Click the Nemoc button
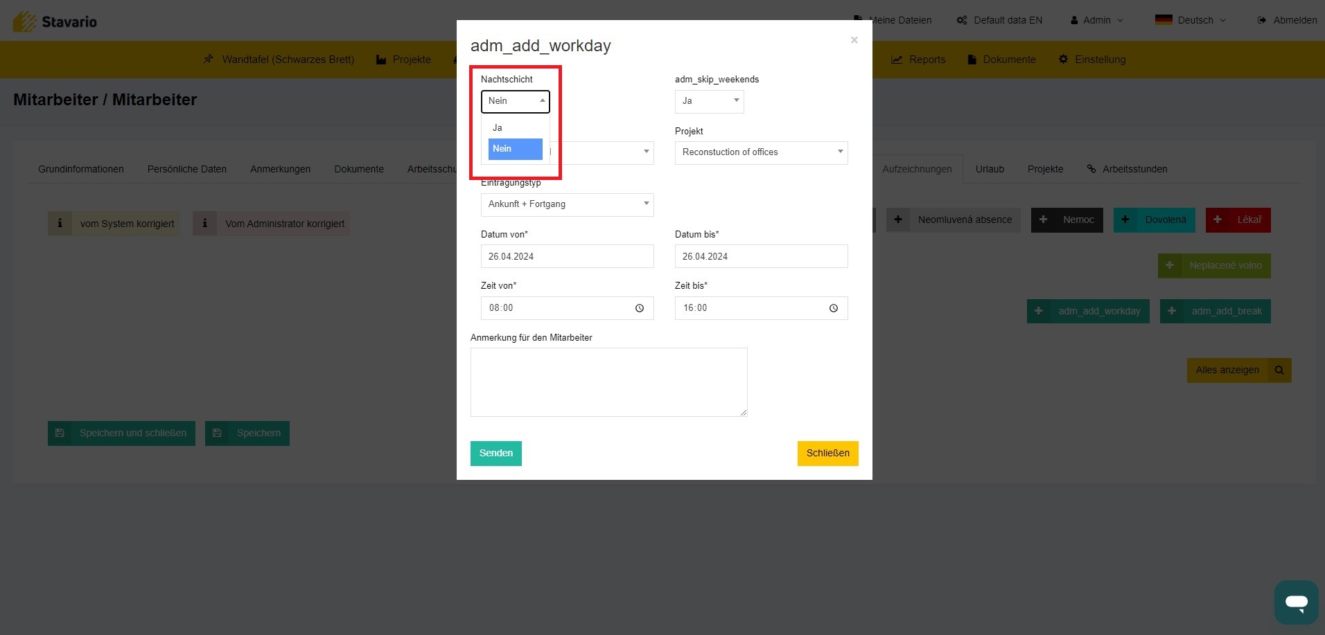Screen dimensions: 1325x635 (1067, 220)
